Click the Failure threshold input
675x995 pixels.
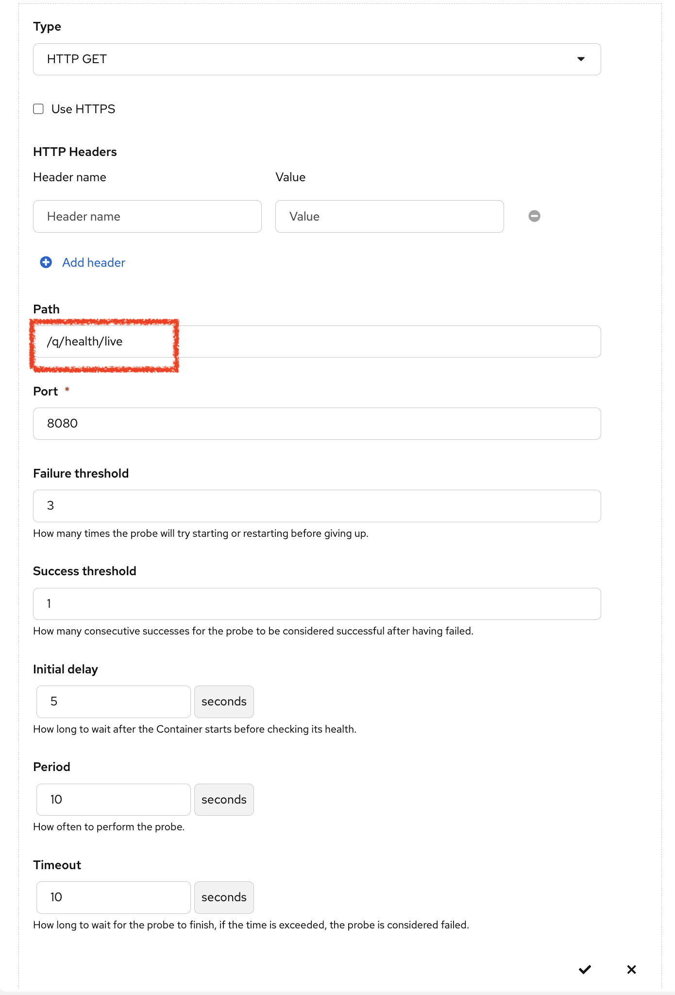pos(317,506)
